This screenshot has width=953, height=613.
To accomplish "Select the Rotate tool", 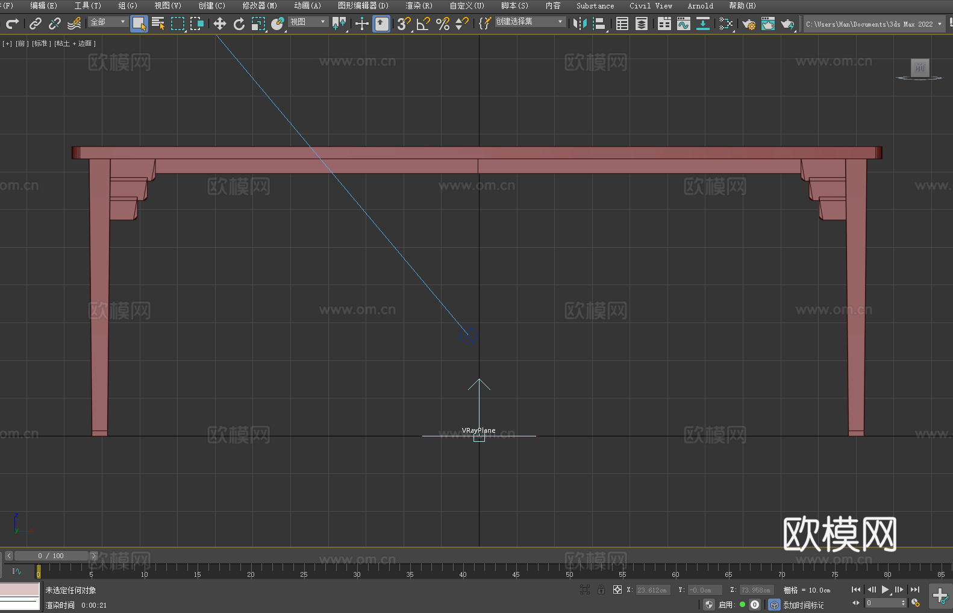I will (239, 24).
